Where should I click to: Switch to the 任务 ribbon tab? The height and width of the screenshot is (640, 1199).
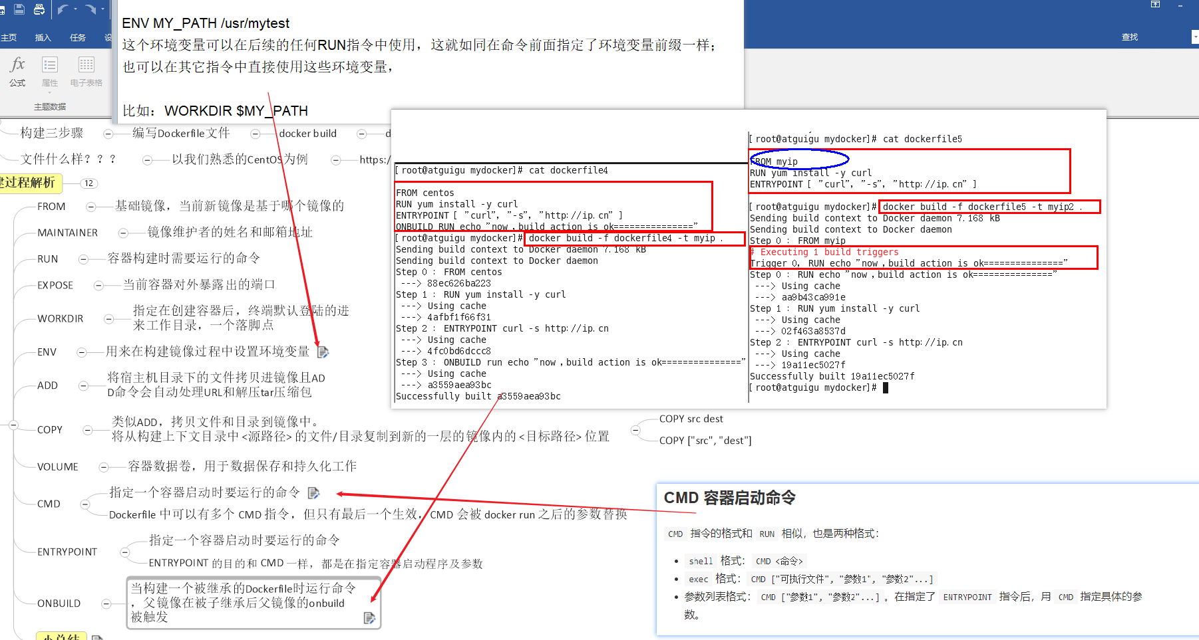pos(78,37)
